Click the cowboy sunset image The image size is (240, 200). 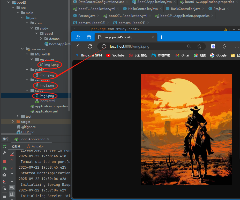pyautogui.click(x=186, y=129)
